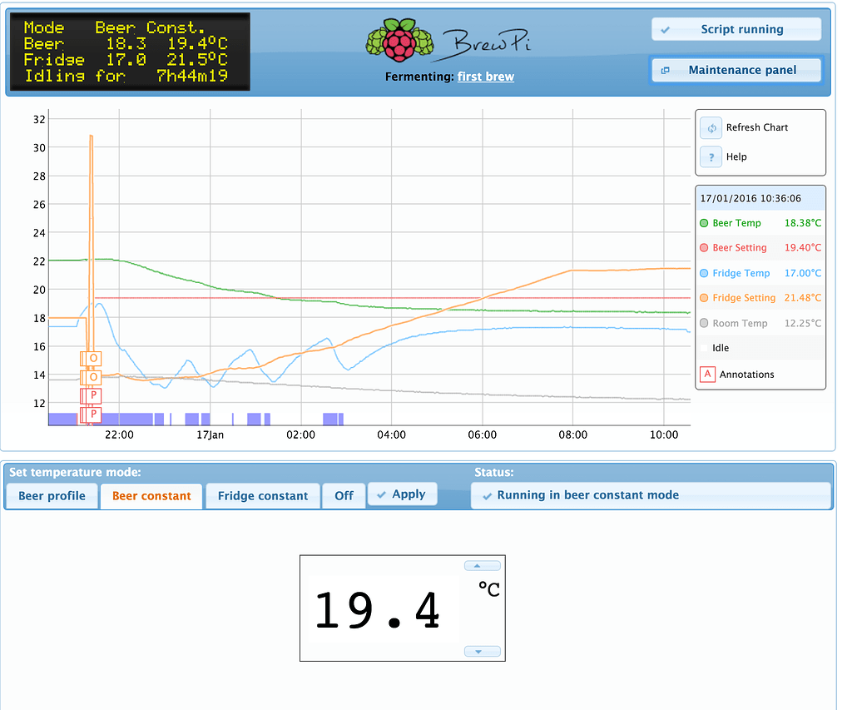Toggle the Room Temp series off
The width and height of the screenshot is (852, 710).
738,323
